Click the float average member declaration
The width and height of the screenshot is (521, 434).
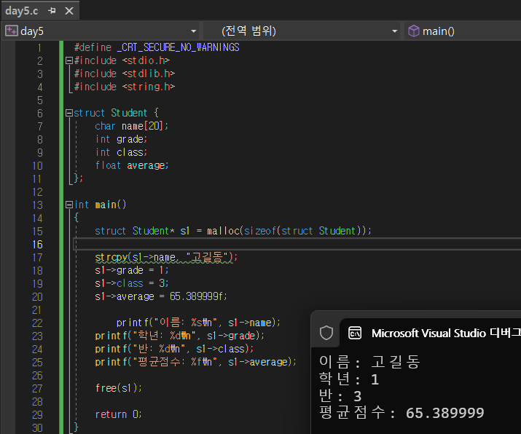[132, 165]
